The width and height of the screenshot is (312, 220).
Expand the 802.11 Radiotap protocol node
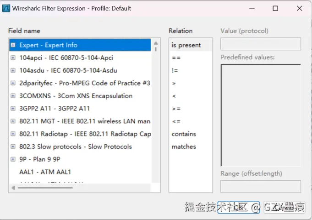pos(13,134)
